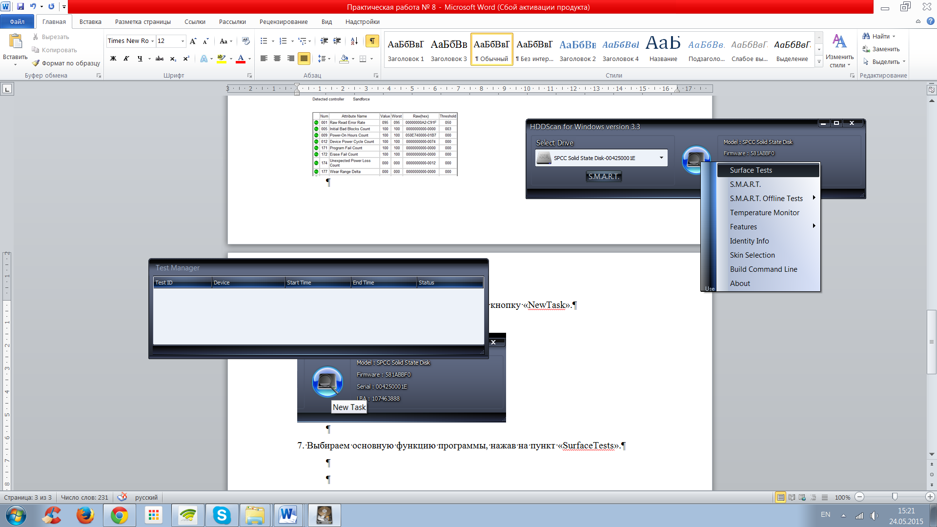Open Skype from the taskbar
Viewport: 937px width, 527px height.
[x=222, y=515]
